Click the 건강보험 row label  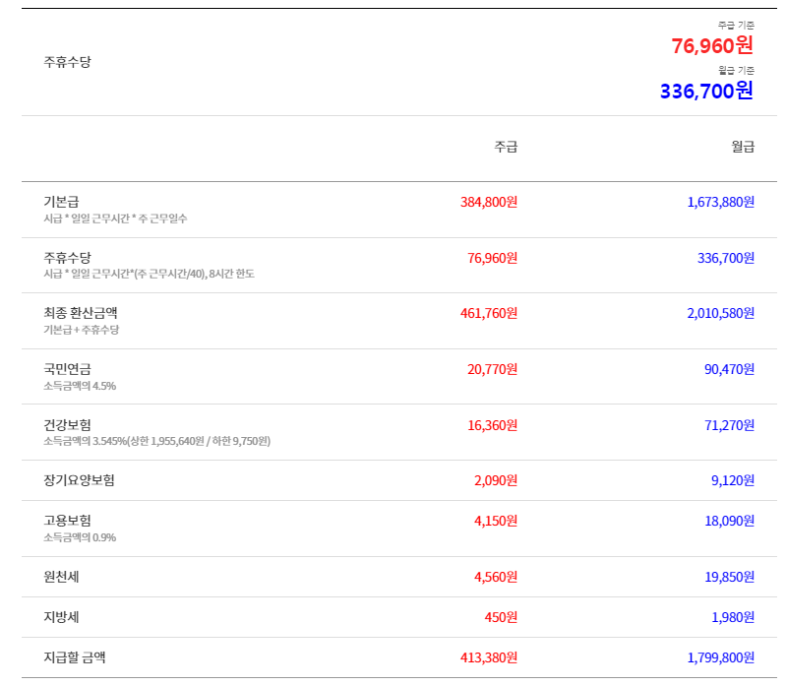click(x=67, y=425)
